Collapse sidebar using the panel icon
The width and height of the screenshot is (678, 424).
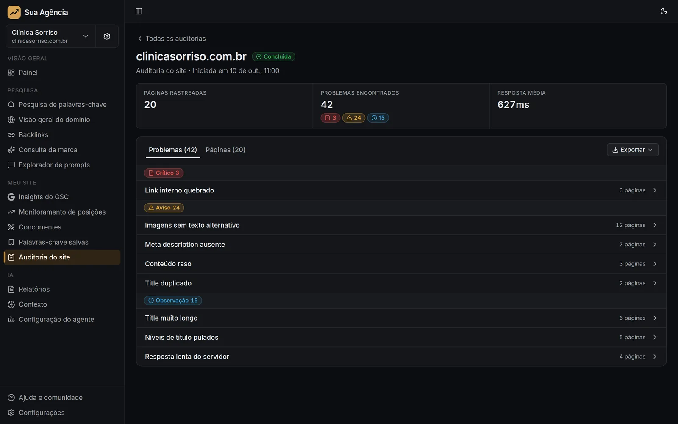(139, 11)
